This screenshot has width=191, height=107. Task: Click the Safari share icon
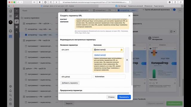pyautogui.click(x=175, y=2)
